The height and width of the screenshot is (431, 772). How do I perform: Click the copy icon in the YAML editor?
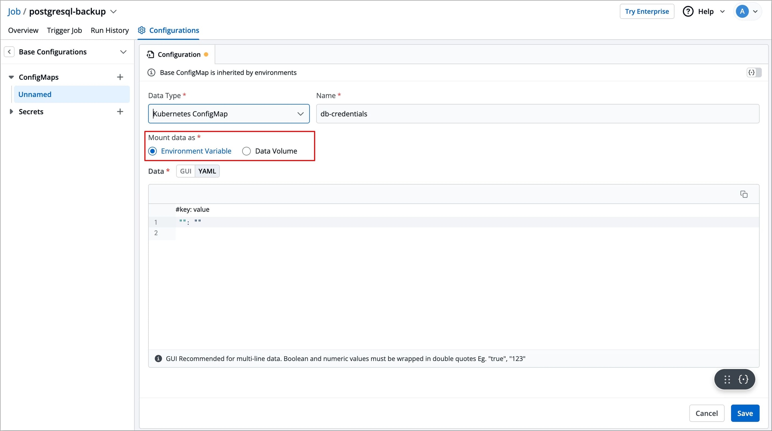pos(744,194)
